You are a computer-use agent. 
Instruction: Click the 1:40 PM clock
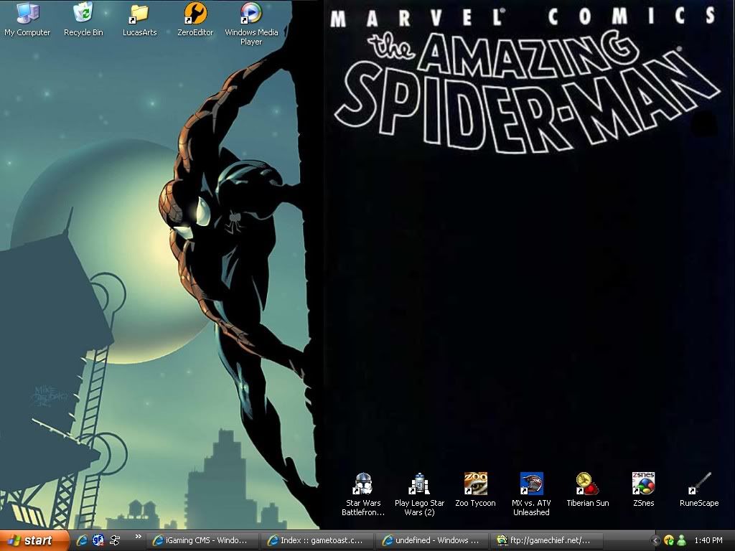(x=708, y=541)
